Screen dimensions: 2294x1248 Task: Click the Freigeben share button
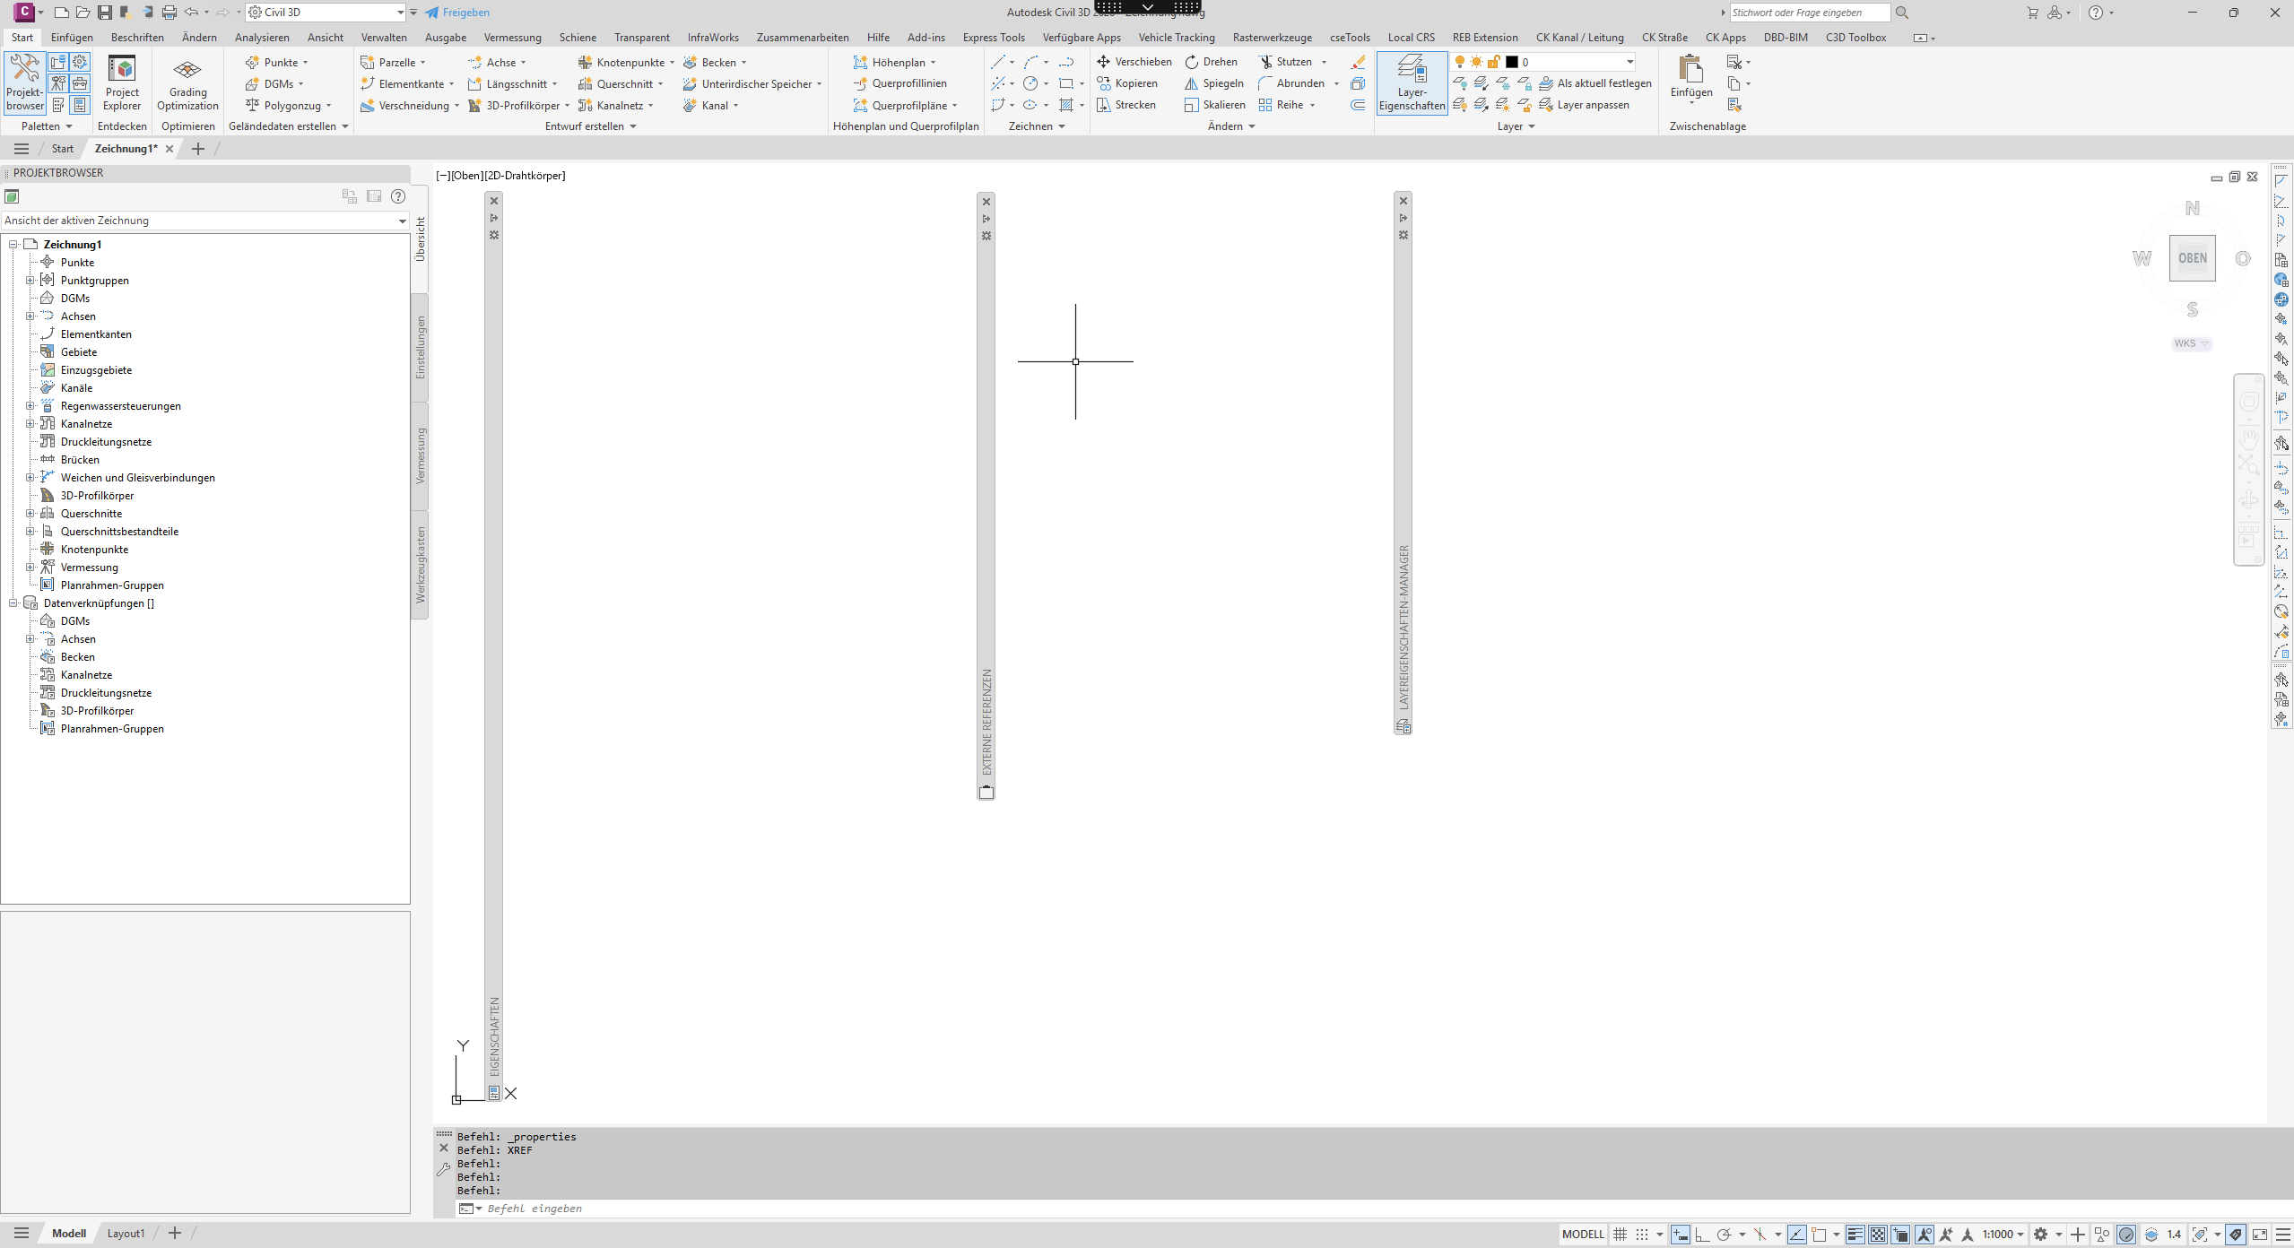point(457,13)
